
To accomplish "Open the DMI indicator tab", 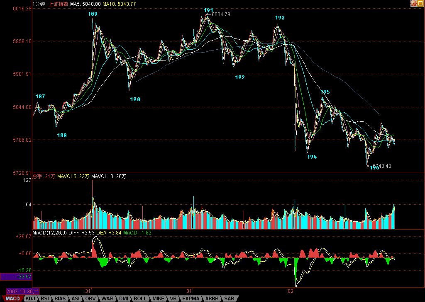I will [x=124, y=298].
